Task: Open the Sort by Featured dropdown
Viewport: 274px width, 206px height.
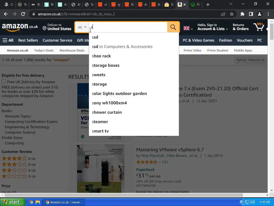Action: pos(250,60)
